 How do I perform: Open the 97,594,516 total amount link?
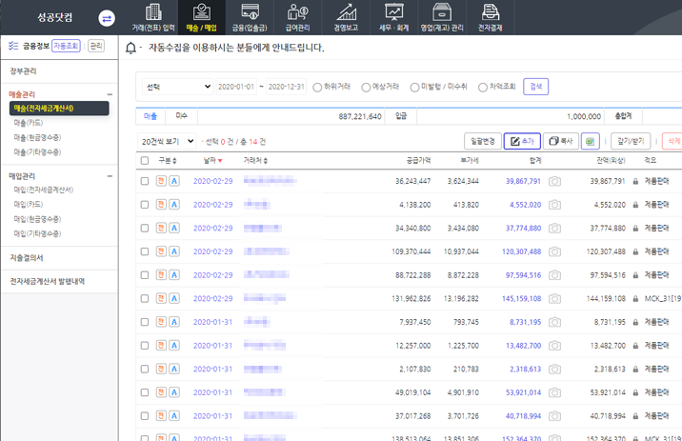click(x=523, y=275)
